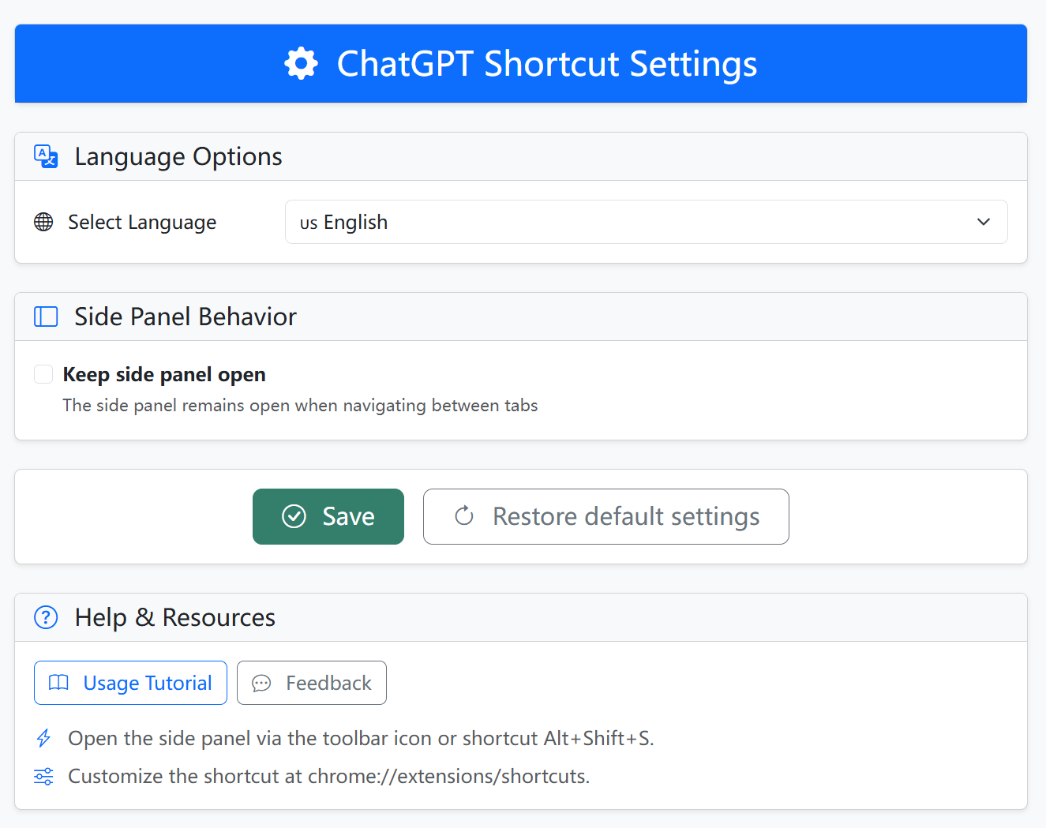The image size is (1046, 828).
Task: Click the gear icon in the header
Action: click(301, 64)
